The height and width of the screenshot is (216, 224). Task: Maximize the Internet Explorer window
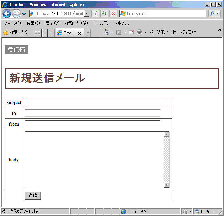[x=213, y=4]
